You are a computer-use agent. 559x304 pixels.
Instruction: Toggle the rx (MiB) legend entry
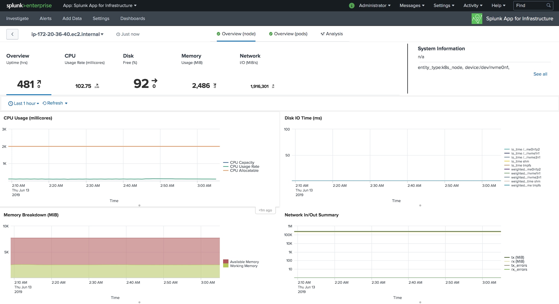click(514, 262)
